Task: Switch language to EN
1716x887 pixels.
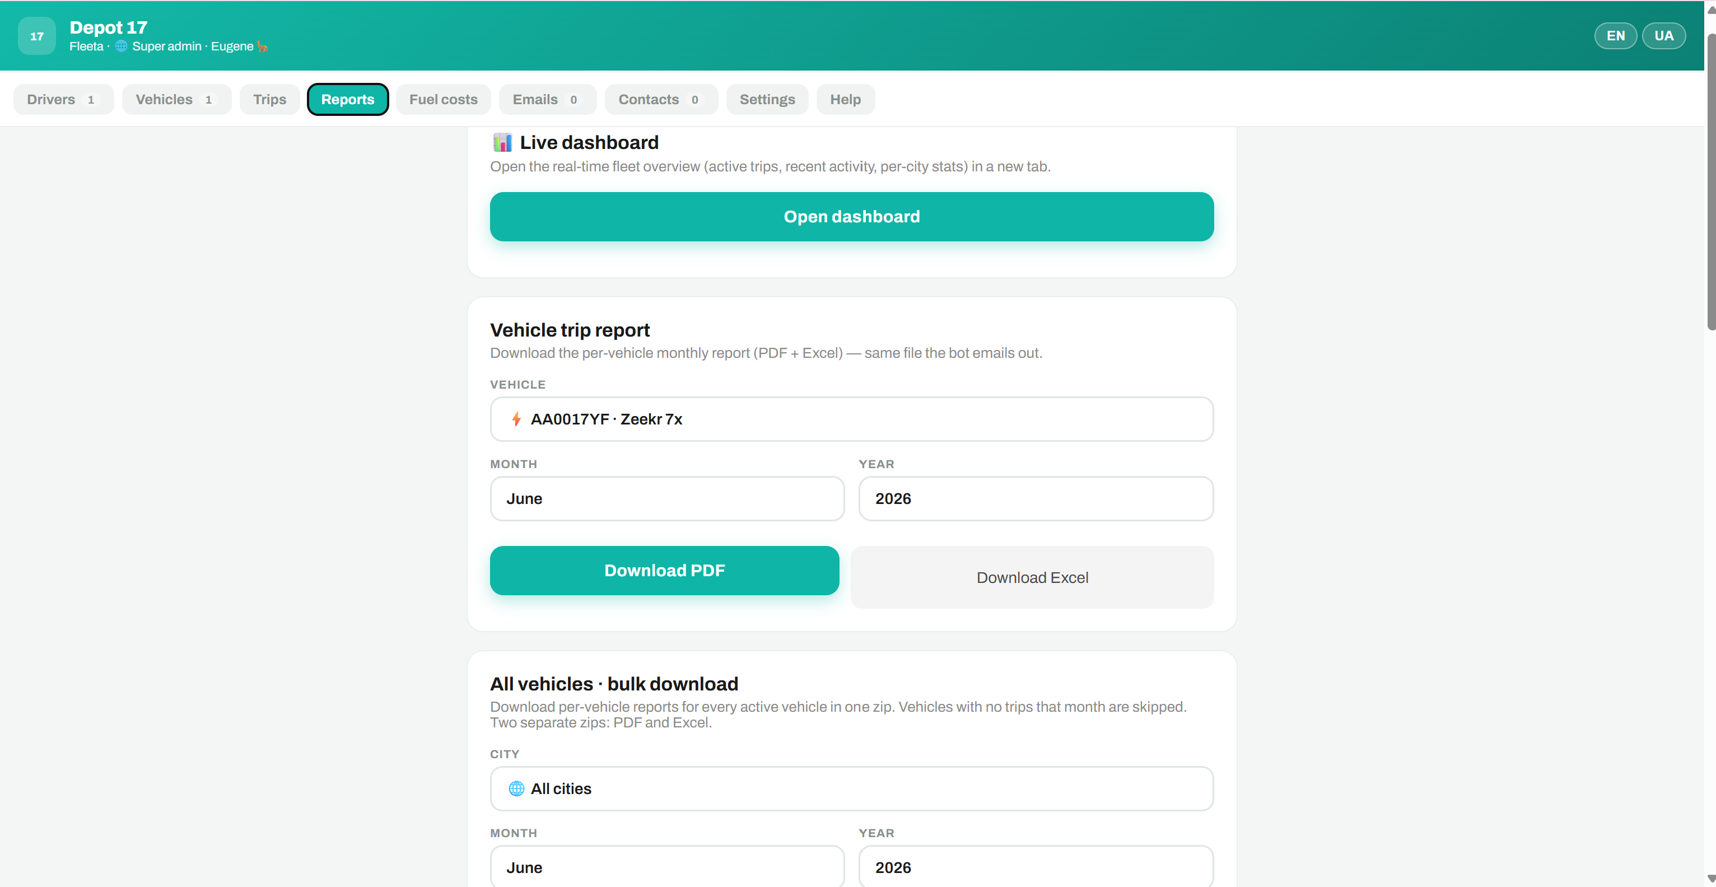Action: [x=1615, y=36]
